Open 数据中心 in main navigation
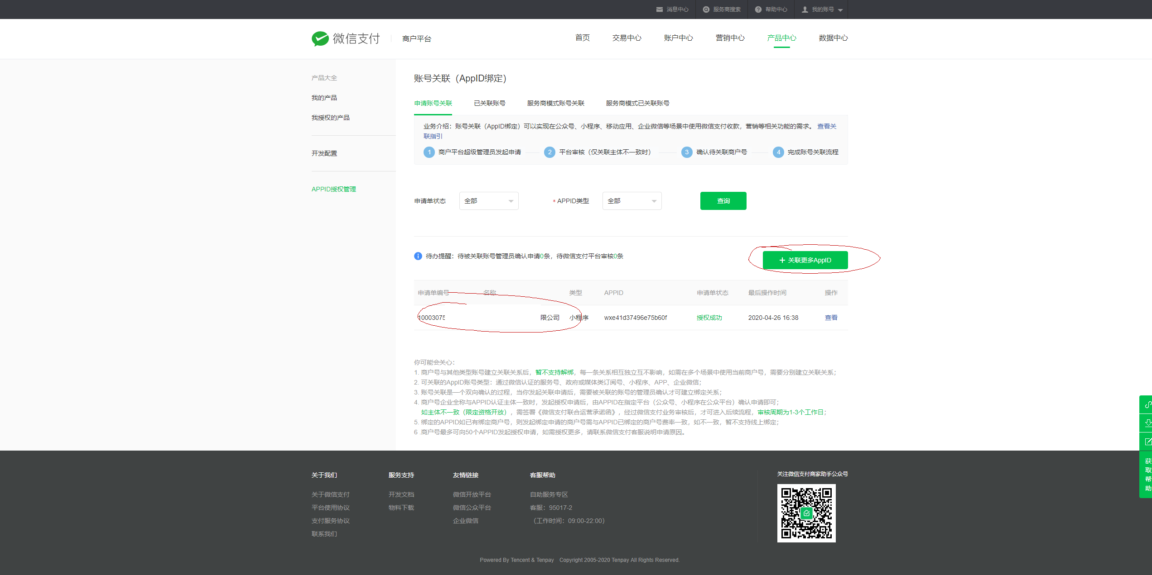Viewport: 1152px width, 575px height. tap(834, 38)
